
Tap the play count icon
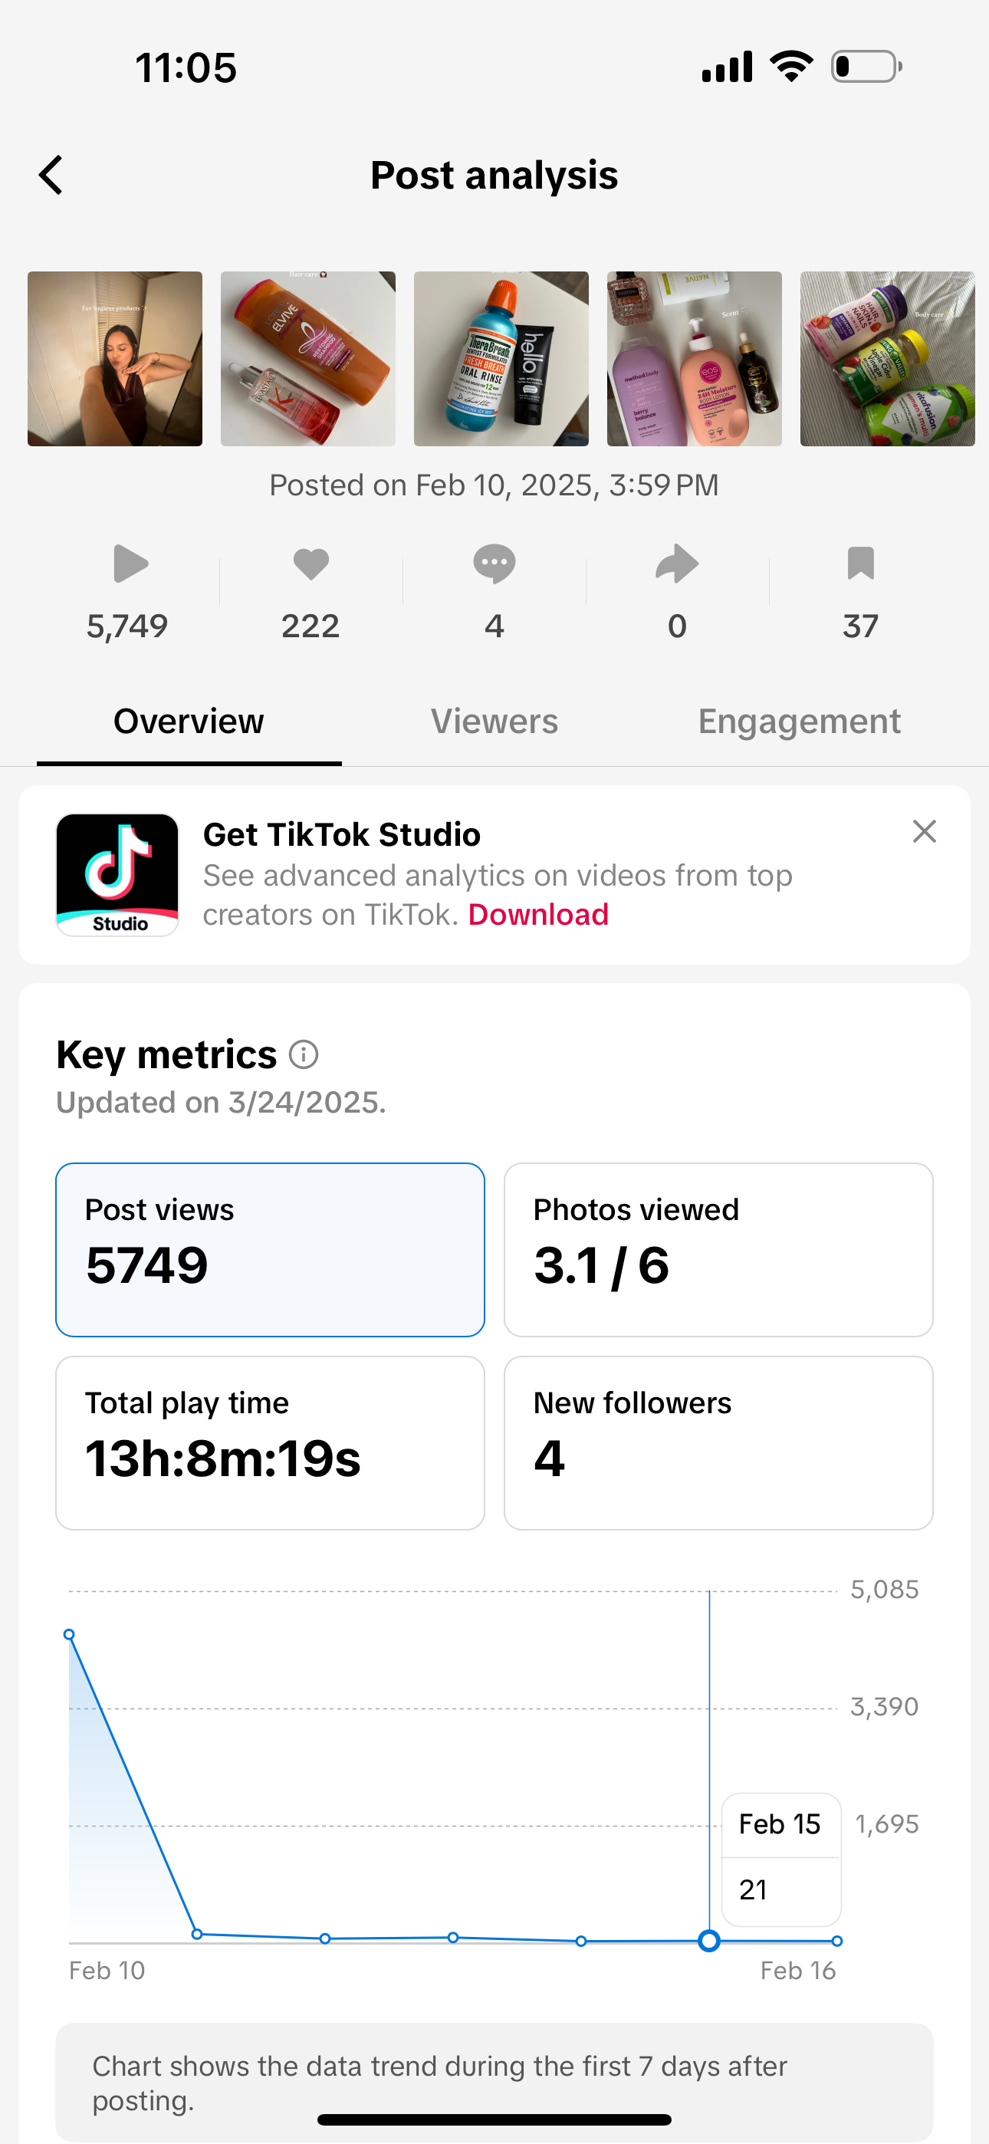[x=130, y=564]
